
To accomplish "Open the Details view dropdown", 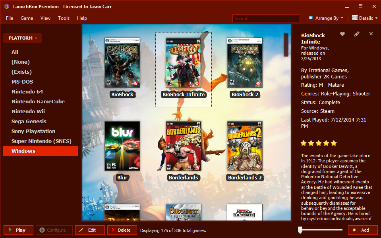I will click(364, 18).
